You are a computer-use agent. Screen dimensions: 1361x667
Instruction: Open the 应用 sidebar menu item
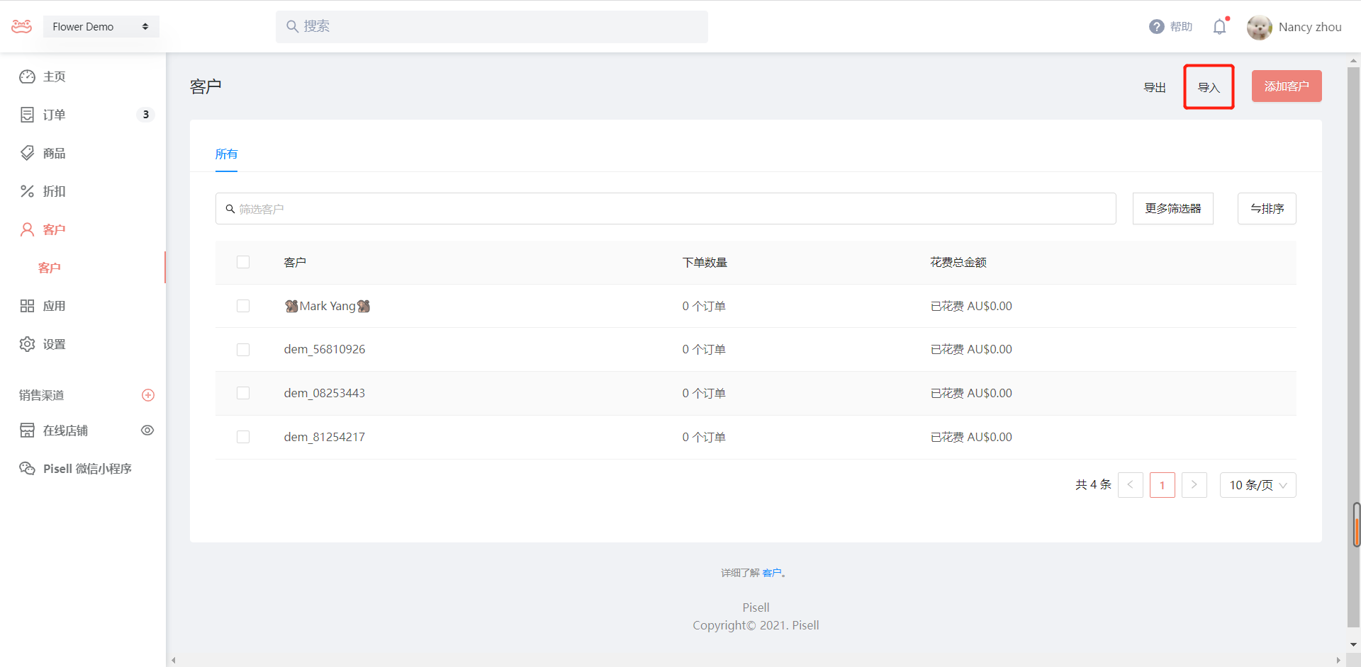point(83,306)
